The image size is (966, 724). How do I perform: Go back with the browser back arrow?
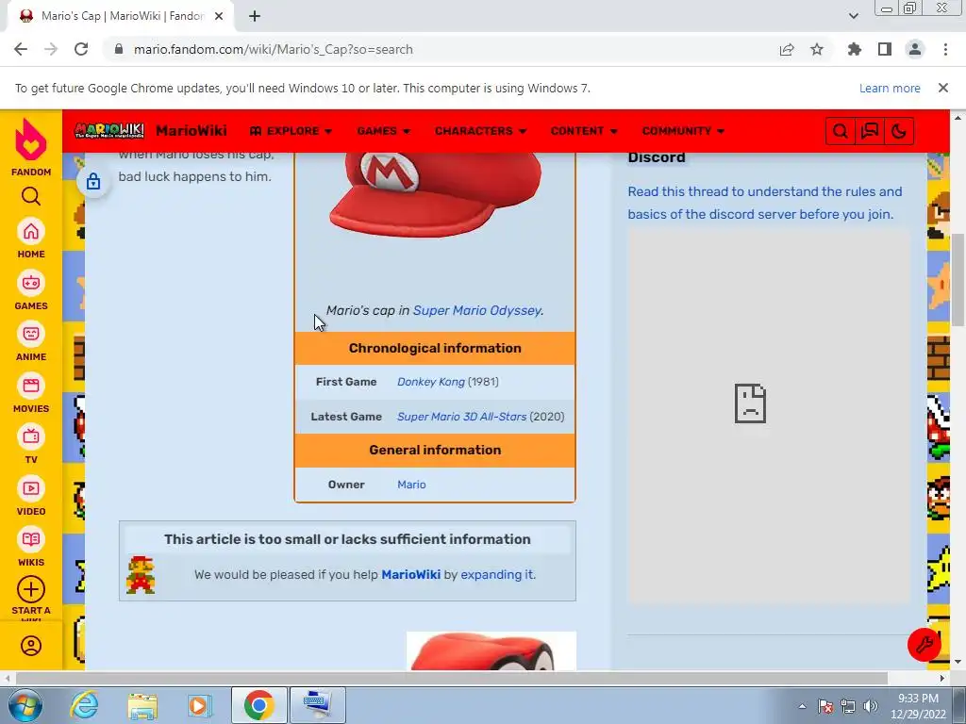[21, 49]
